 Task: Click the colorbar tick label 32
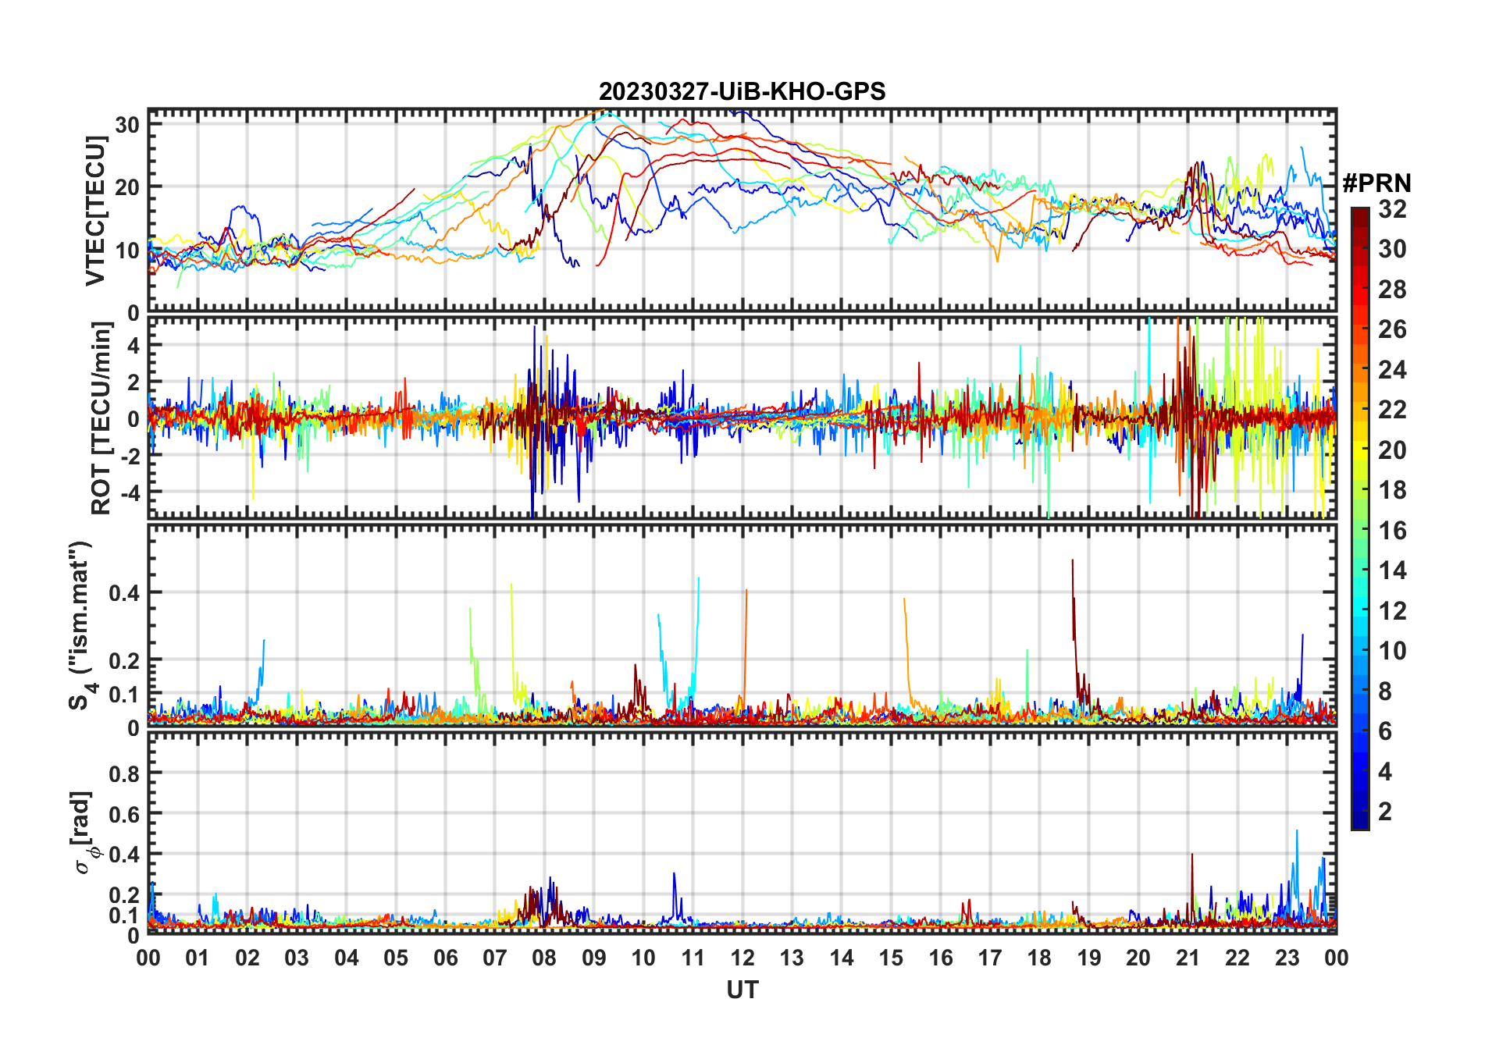point(1392,209)
